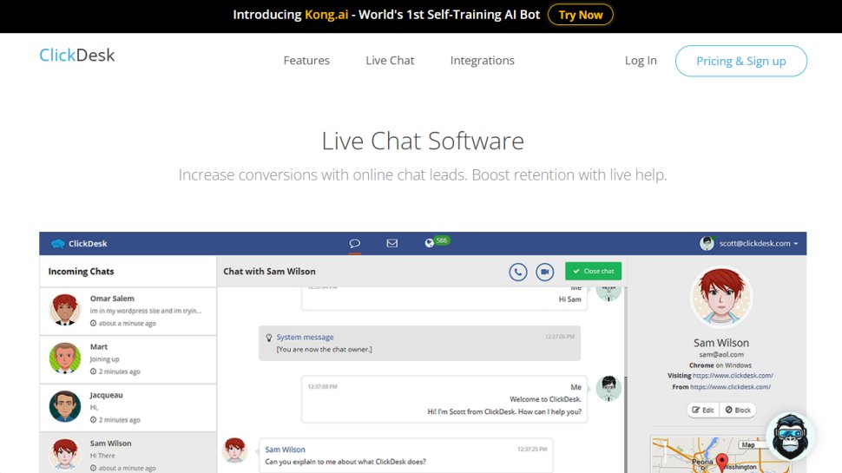Click Sam Wilson's name in chat message
This screenshot has height=473, width=842.
(285, 450)
